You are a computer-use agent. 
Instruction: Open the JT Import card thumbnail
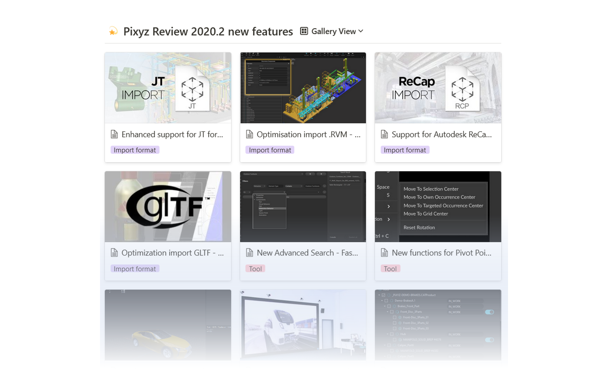point(168,88)
